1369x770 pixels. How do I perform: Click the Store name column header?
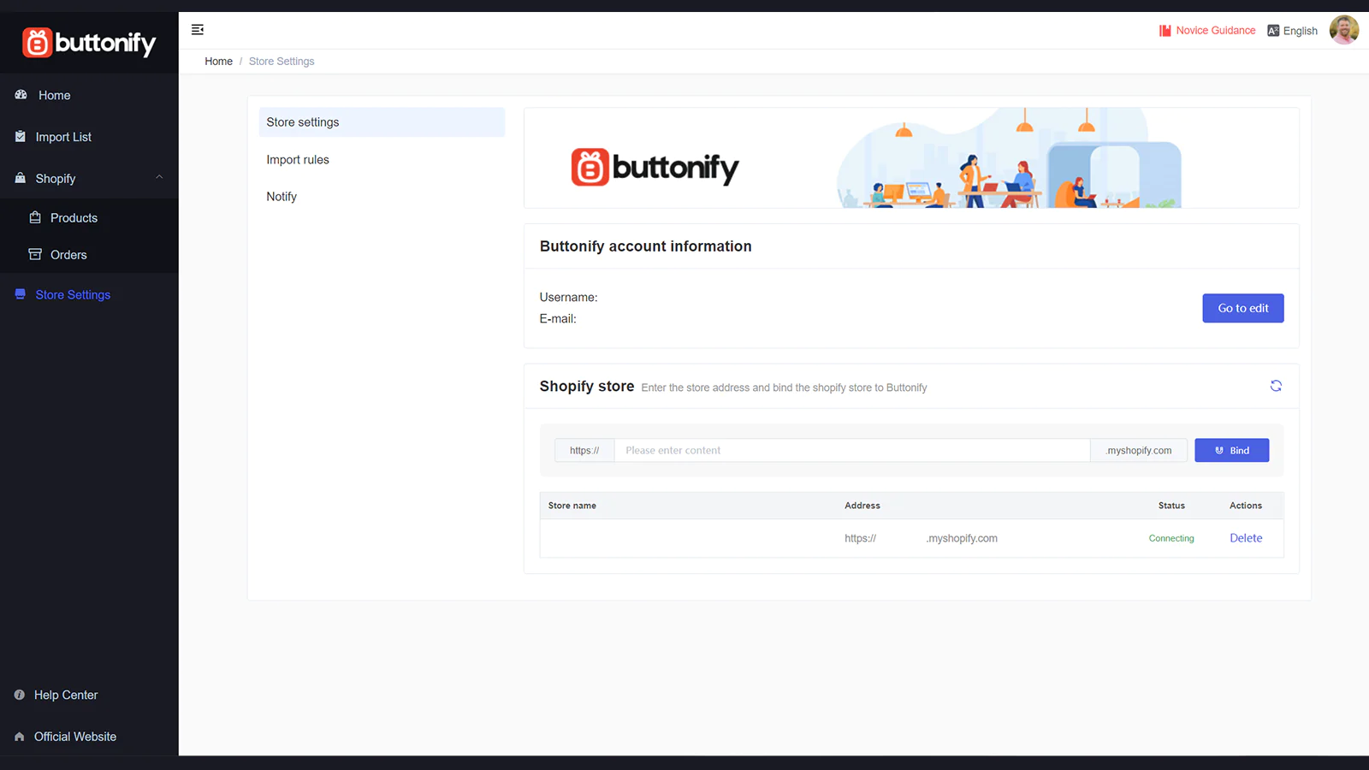click(572, 506)
